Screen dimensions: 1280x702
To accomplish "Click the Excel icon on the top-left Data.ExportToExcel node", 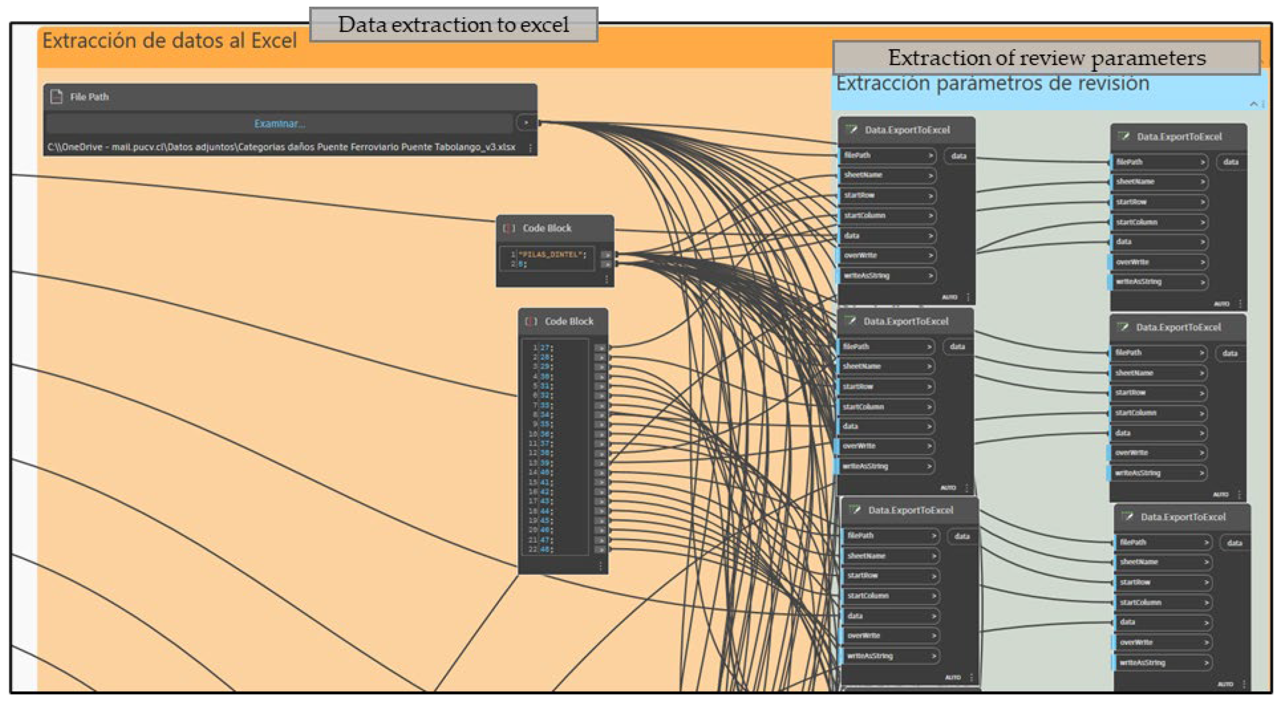I will (x=852, y=130).
